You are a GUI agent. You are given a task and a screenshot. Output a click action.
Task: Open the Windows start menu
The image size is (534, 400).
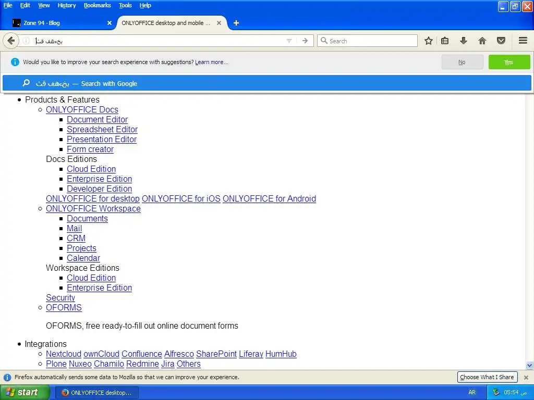click(x=25, y=393)
